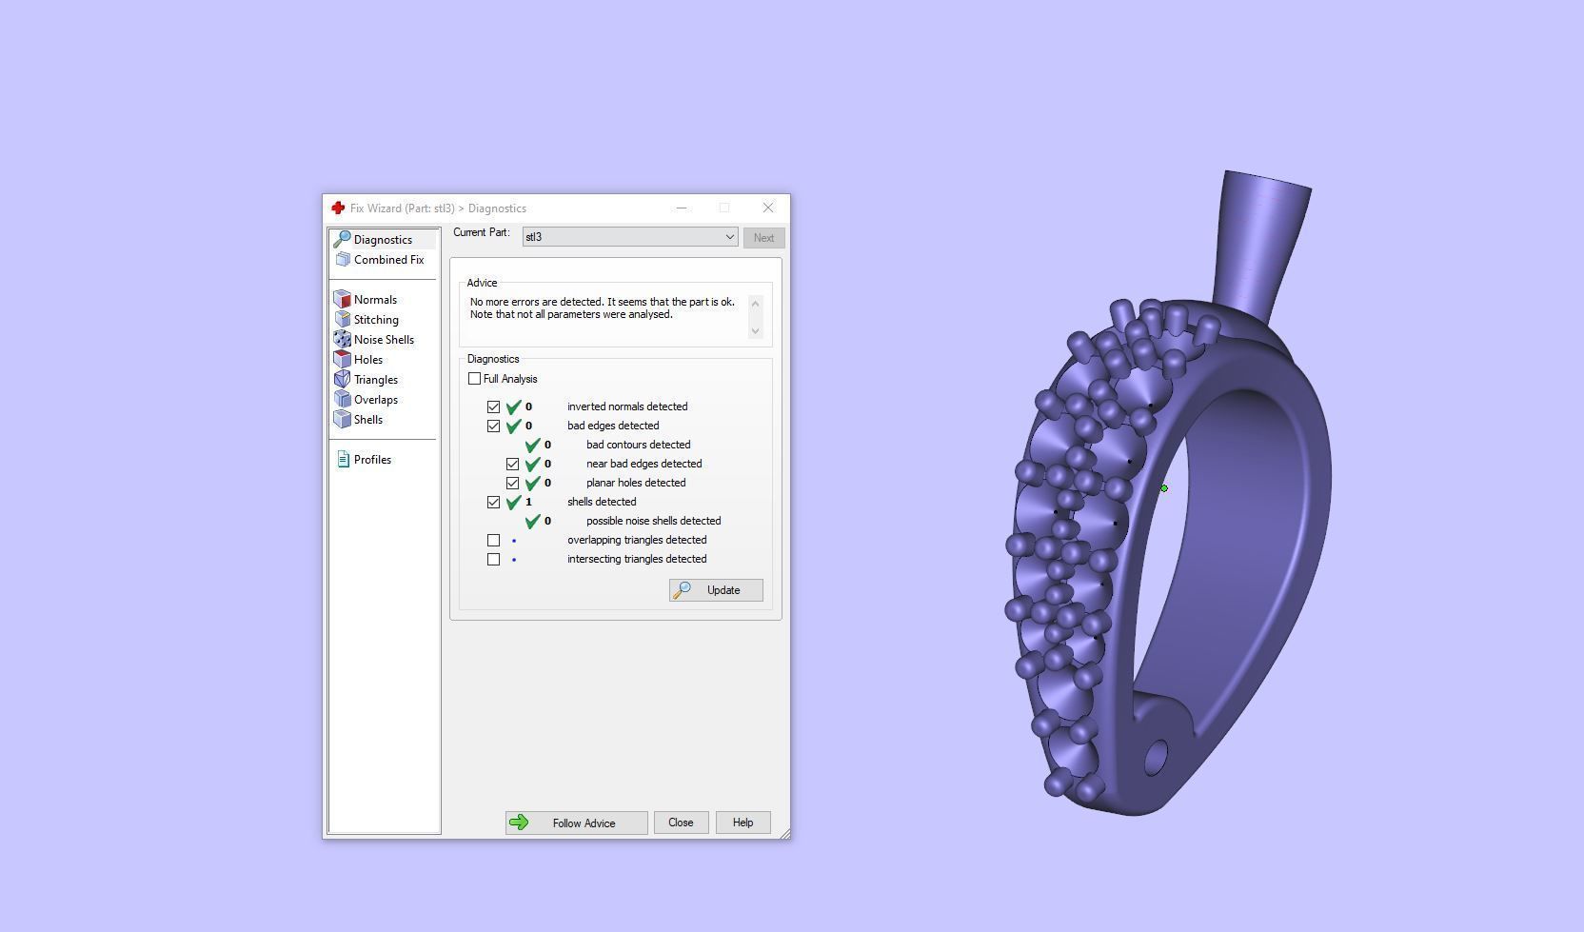Open the Normals fixing page

pyautogui.click(x=375, y=299)
